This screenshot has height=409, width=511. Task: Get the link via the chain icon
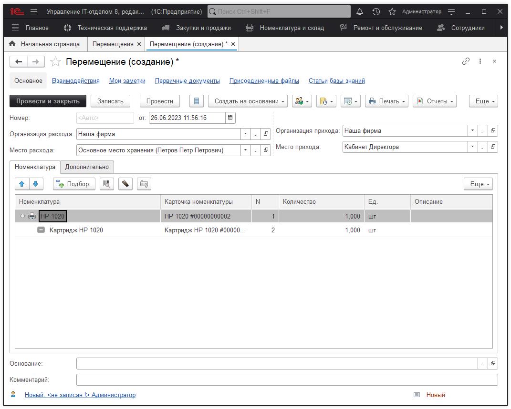point(466,61)
